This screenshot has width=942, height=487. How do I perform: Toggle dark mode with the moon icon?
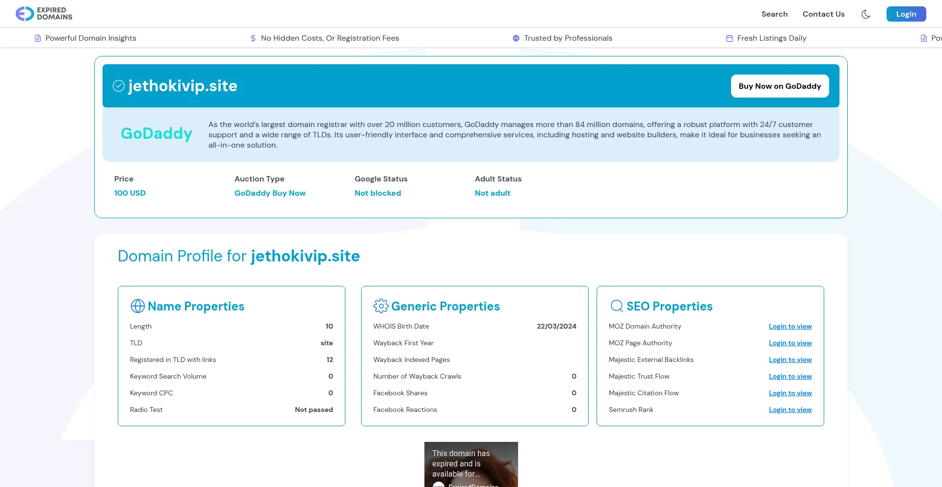click(x=865, y=14)
